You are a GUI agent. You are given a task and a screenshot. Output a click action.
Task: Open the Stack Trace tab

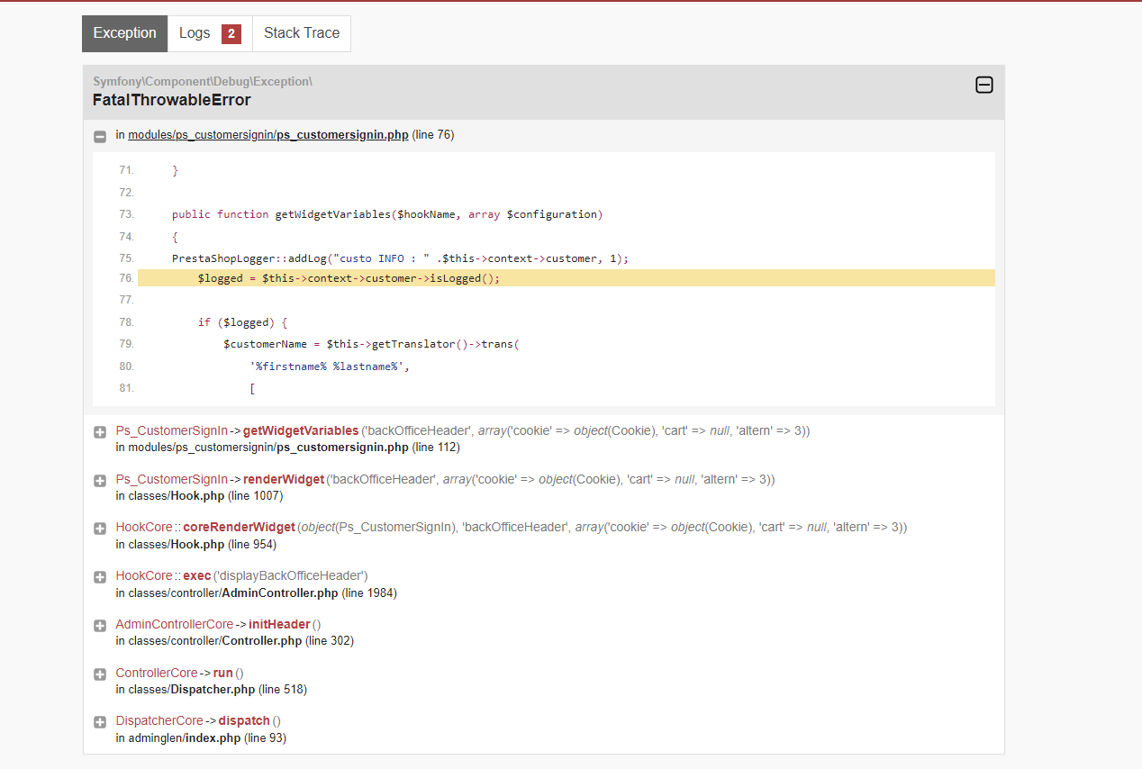coord(301,32)
